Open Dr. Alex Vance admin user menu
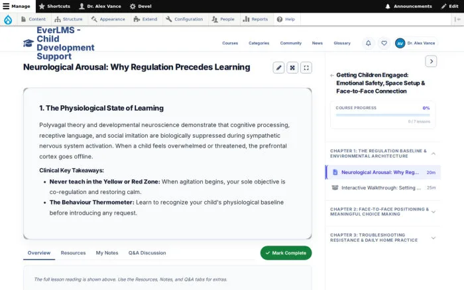 pyautogui.click(x=100, y=6)
